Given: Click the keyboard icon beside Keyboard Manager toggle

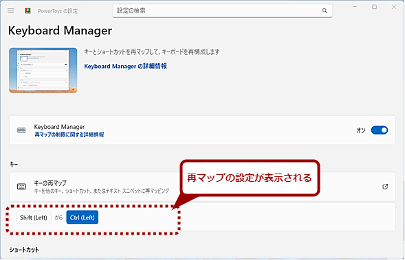Looking at the screenshot, I should point(21,130).
